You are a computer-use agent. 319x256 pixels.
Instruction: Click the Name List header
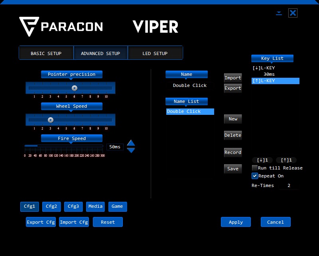pyautogui.click(x=187, y=102)
